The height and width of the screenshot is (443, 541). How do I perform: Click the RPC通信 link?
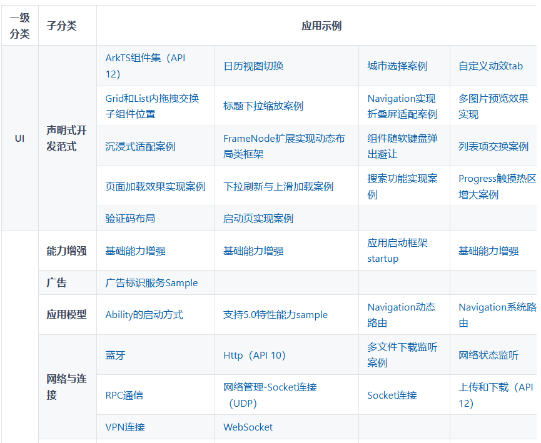click(x=124, y=395)
